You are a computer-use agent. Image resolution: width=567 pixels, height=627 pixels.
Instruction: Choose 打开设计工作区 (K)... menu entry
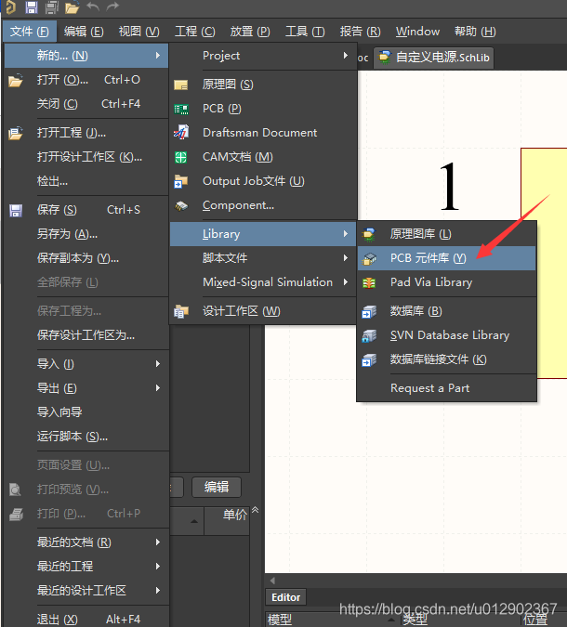[86, 157]
